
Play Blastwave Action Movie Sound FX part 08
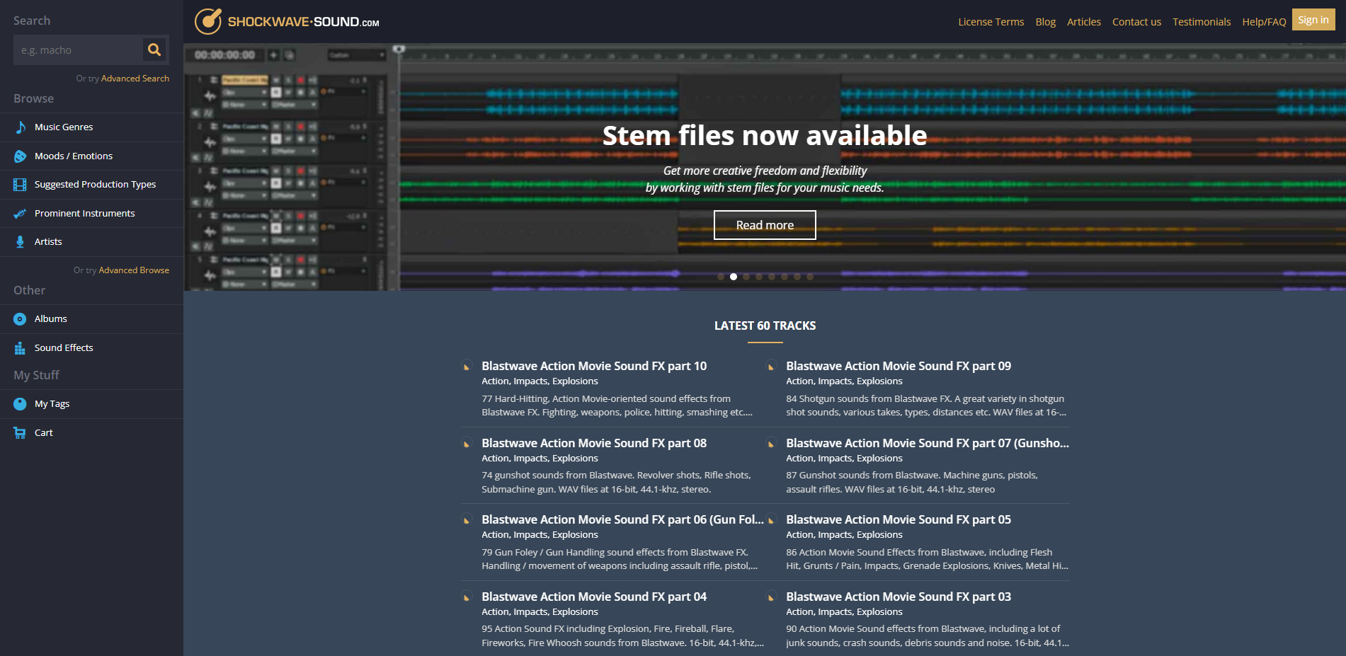tap(467, 444)
